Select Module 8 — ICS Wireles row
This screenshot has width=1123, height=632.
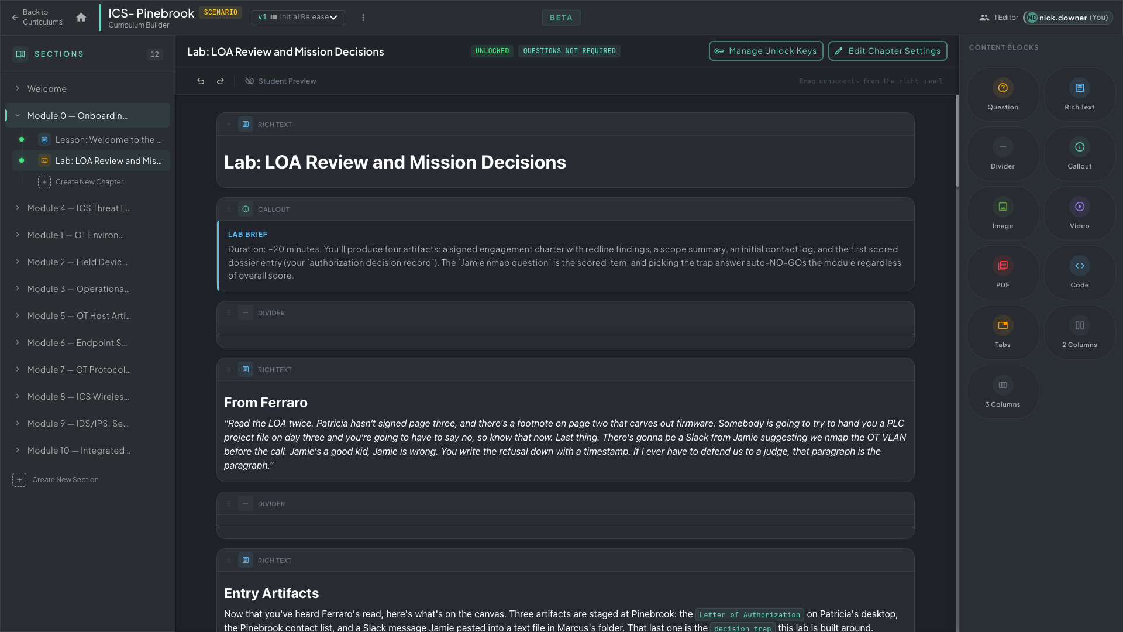(88, 397)
